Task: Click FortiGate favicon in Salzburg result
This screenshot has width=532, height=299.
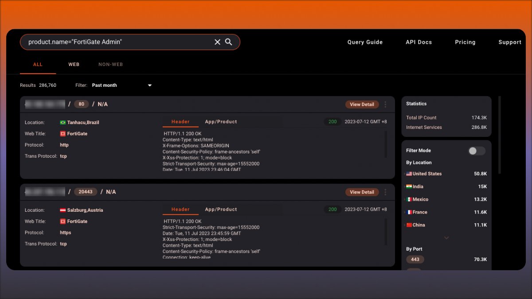Action: pos(63,221)
